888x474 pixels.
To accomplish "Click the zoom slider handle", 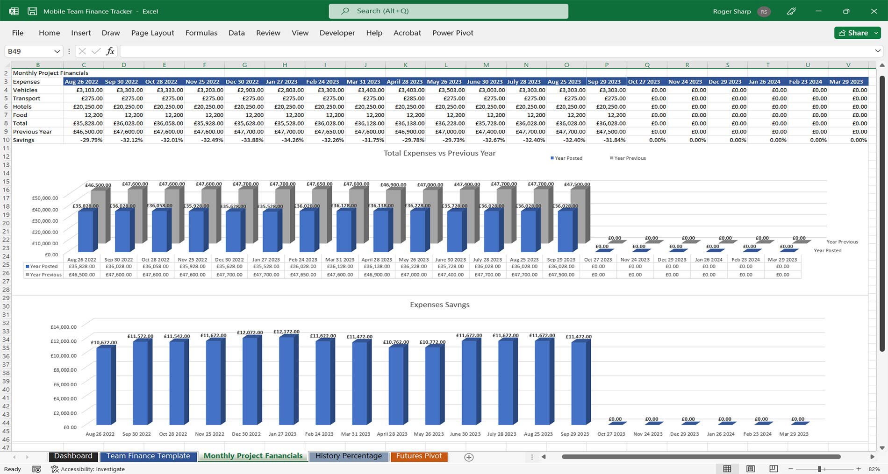I will (820, 469).
